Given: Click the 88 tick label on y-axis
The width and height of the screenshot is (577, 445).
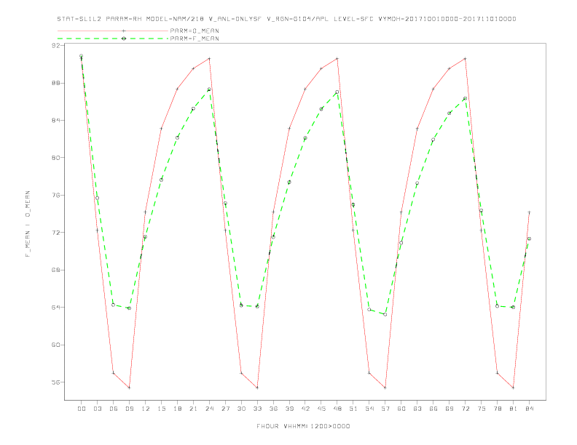Looking at the screenshot, I should [x=56, y=83].
